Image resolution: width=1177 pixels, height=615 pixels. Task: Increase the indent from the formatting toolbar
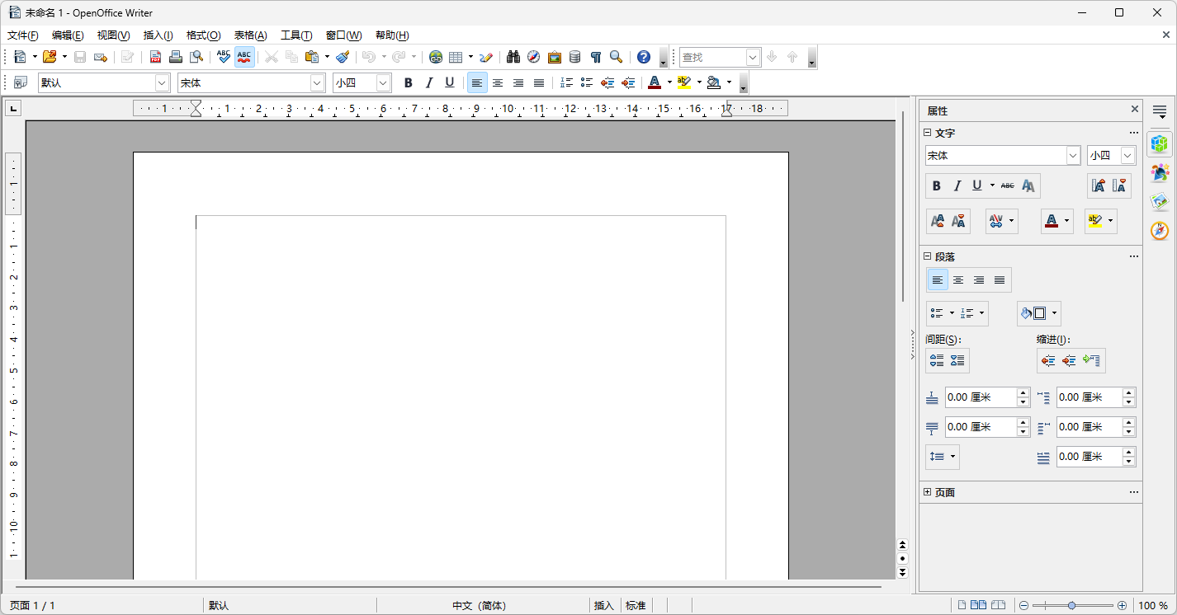(629, 82)
